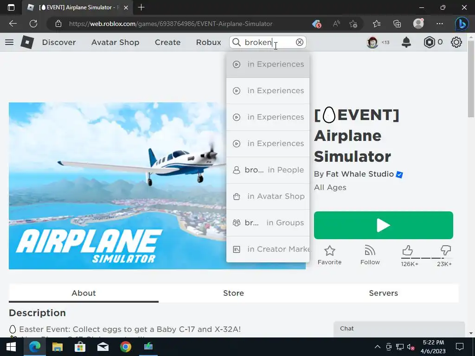This screenshot has height=356, width=475.
Task: Switch to the Servers tab
Action: point(383,293)
